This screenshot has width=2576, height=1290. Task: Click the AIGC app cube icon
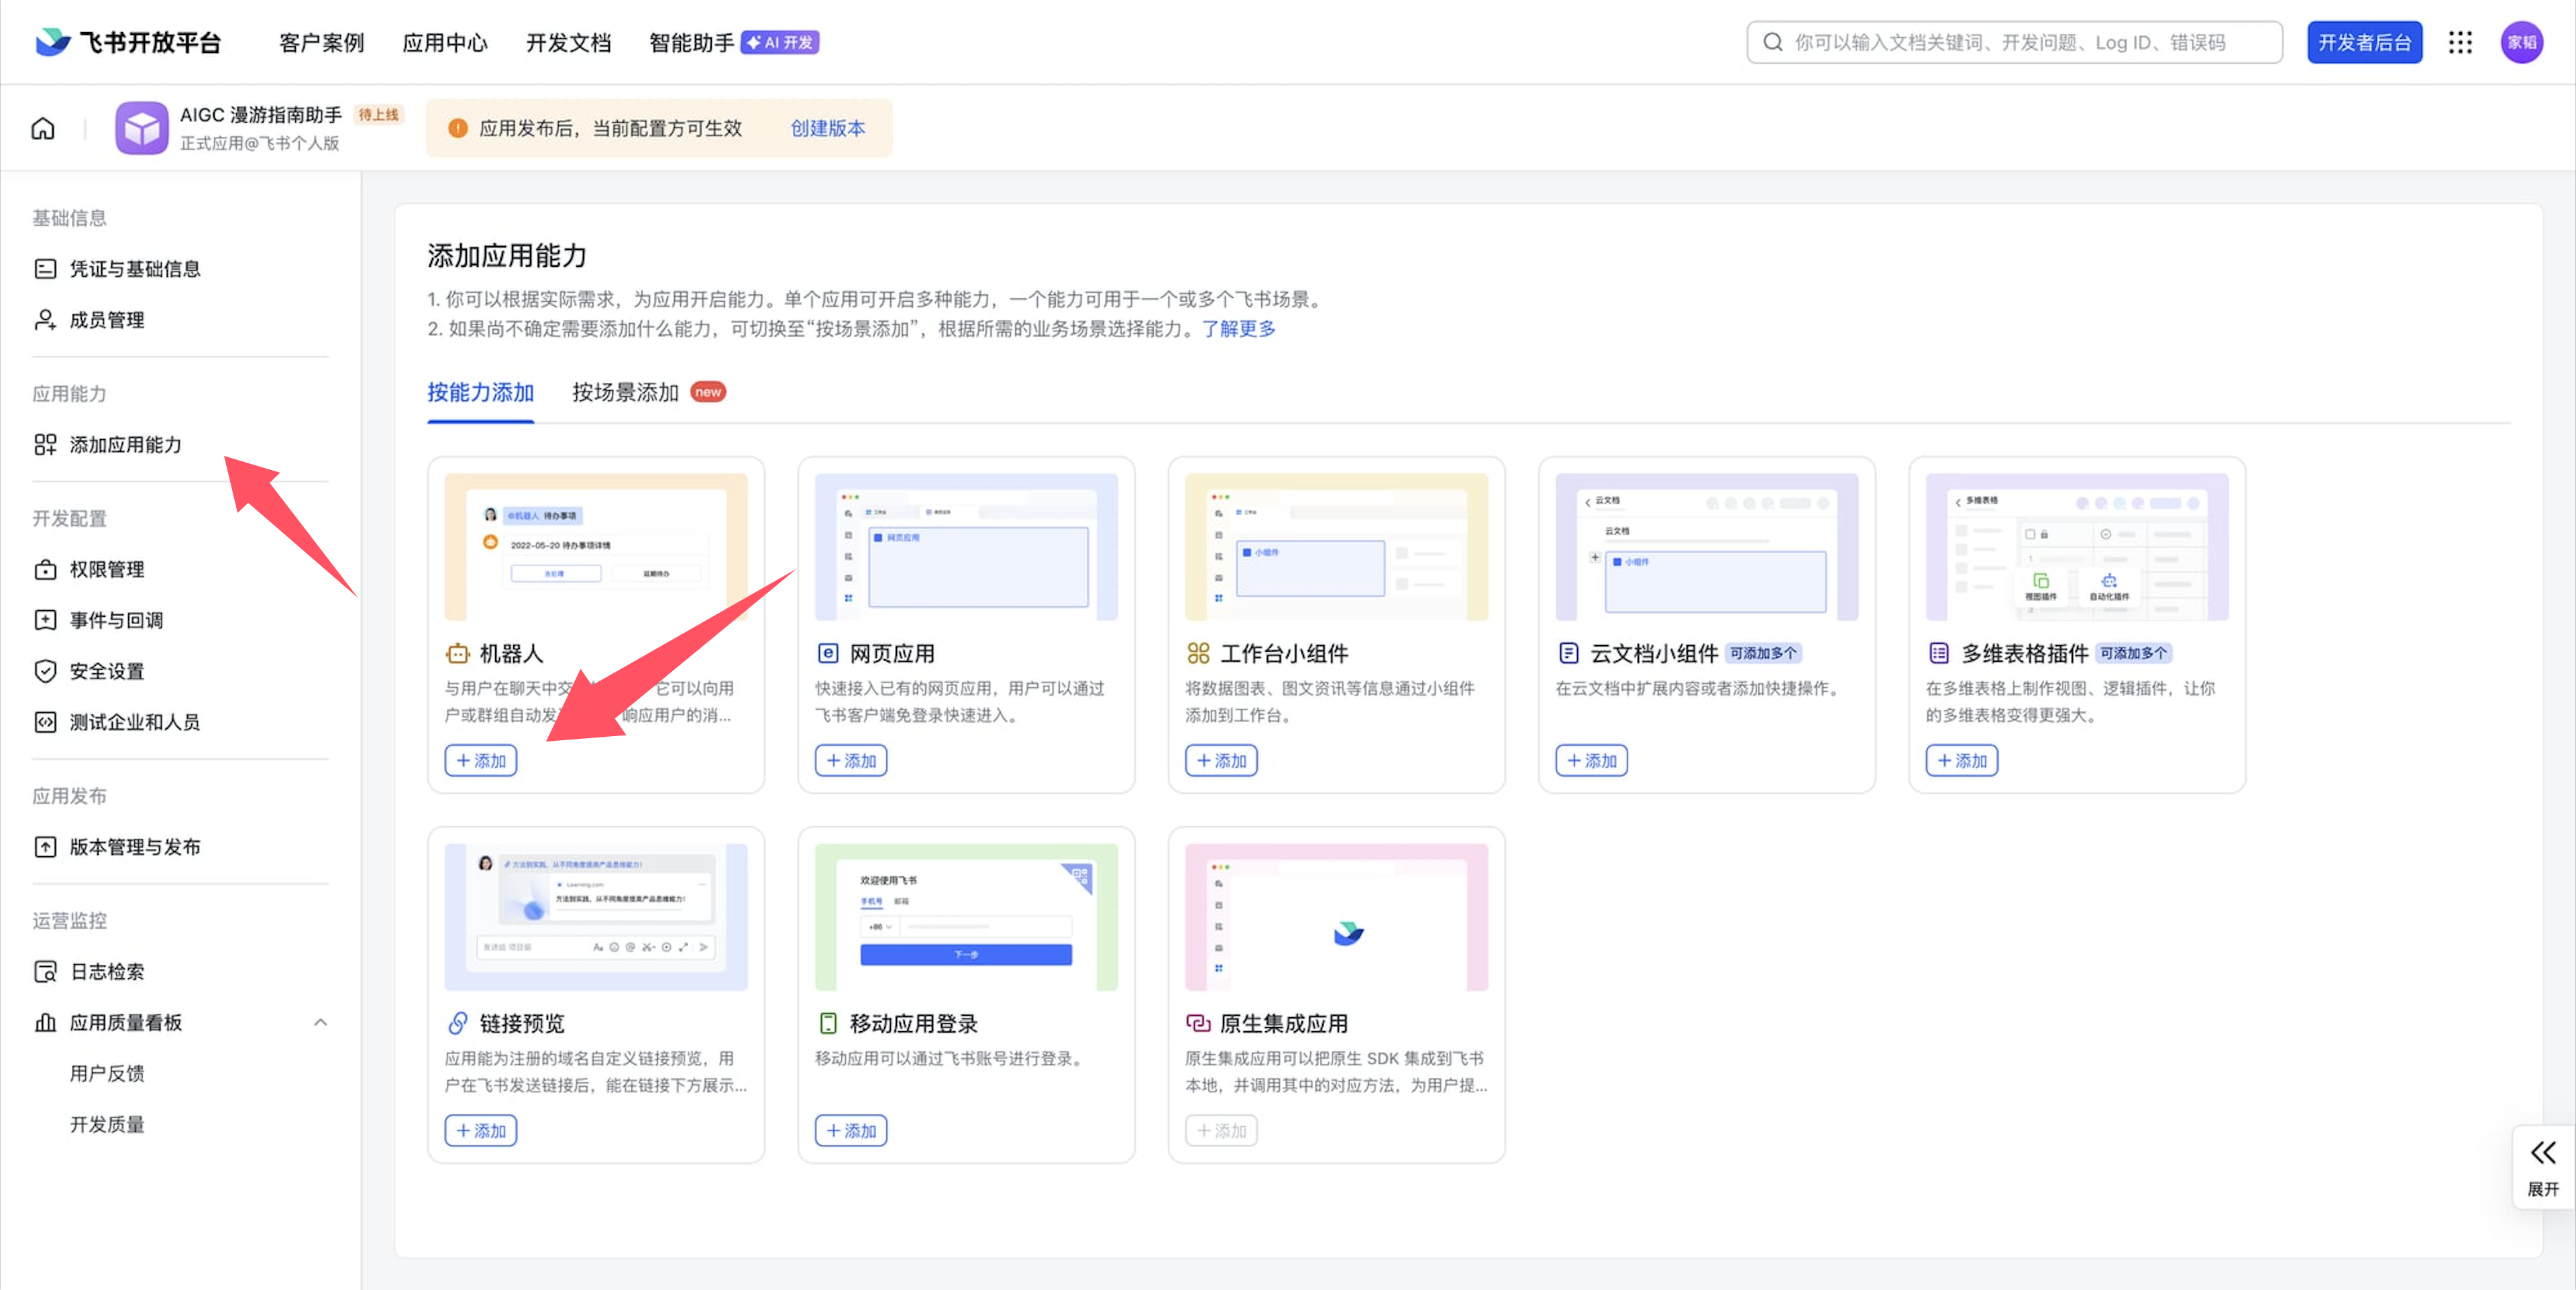(141, 128)
